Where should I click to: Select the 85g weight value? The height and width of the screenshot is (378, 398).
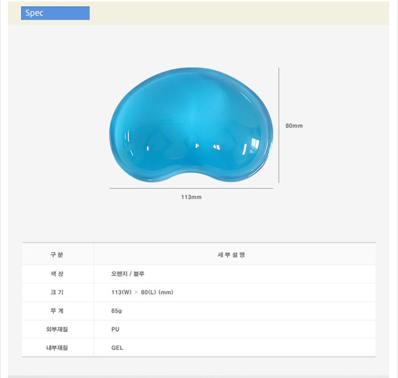116,311
